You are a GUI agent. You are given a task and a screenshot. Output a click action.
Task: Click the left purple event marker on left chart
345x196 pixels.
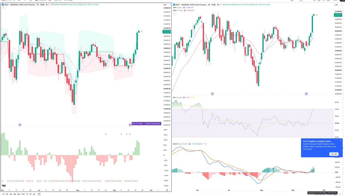(x=20, y=125)
